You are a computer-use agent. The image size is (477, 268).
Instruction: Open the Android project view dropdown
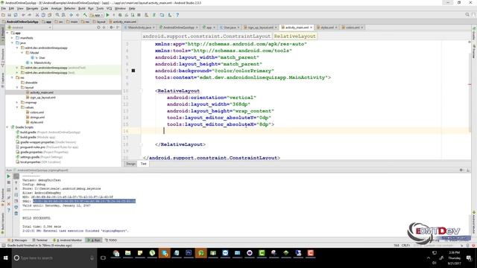[29, 28]
